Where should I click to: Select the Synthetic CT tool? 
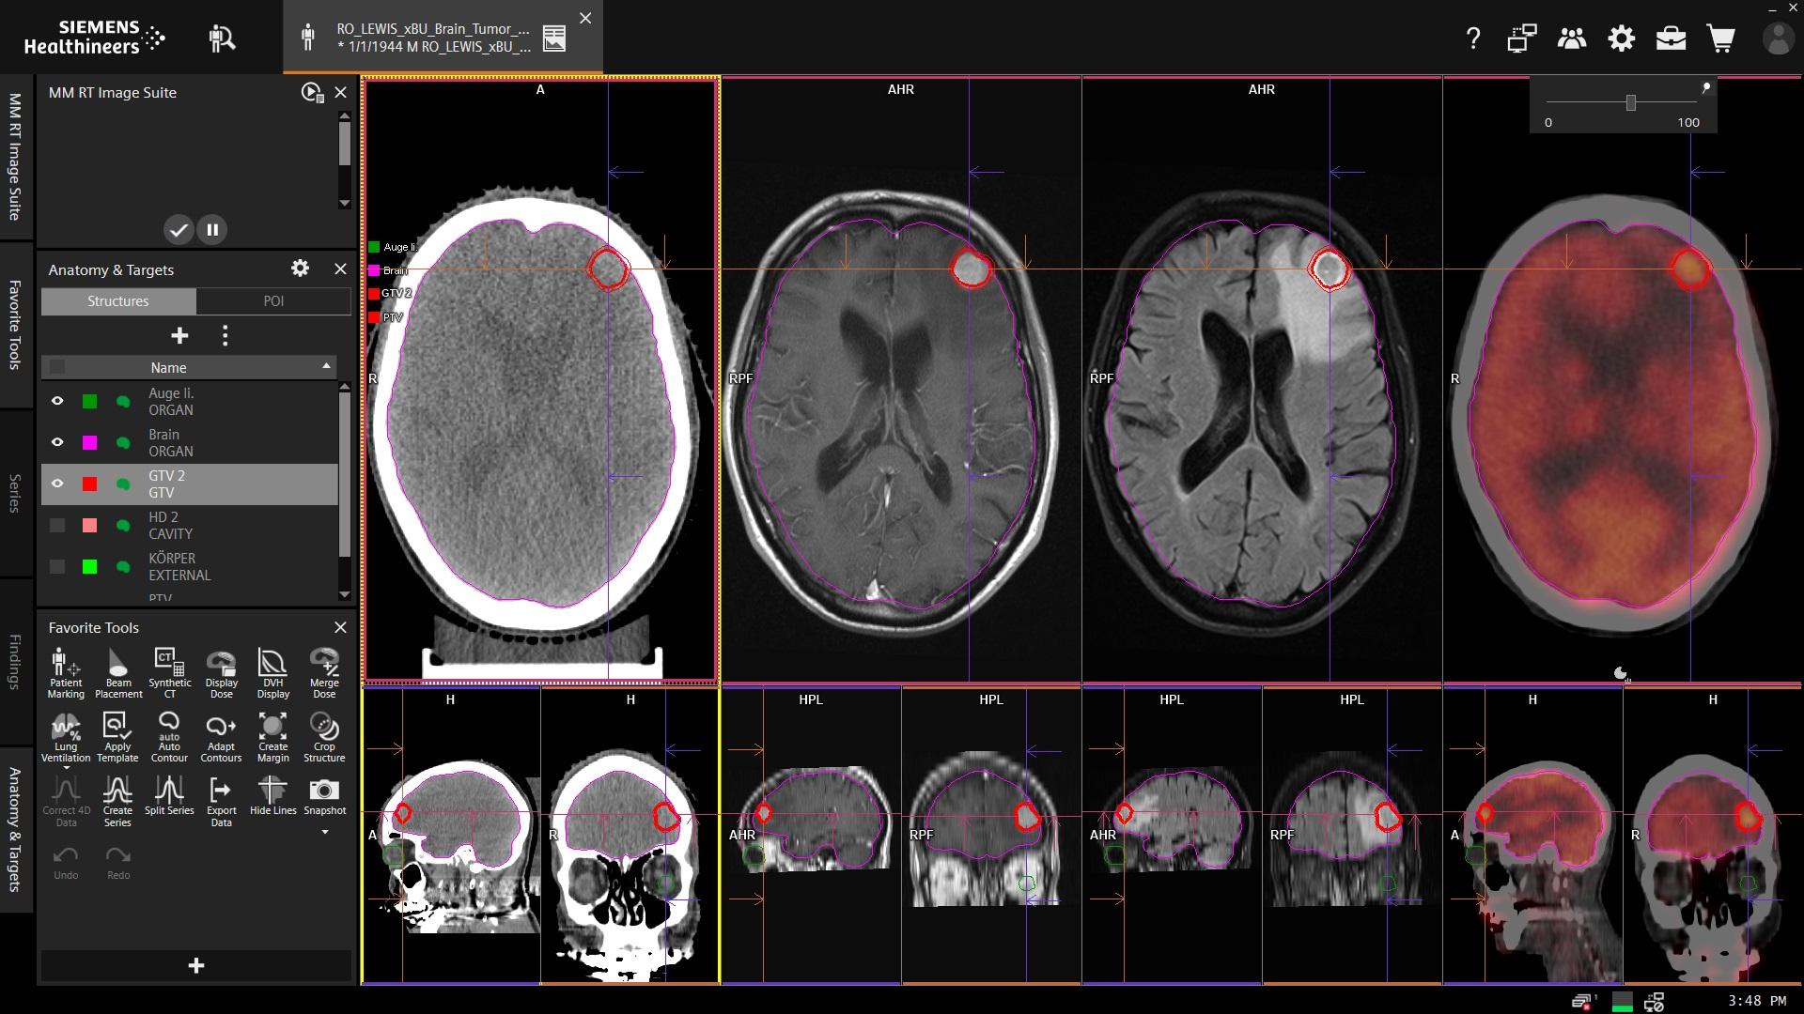[x=169, y=672]
